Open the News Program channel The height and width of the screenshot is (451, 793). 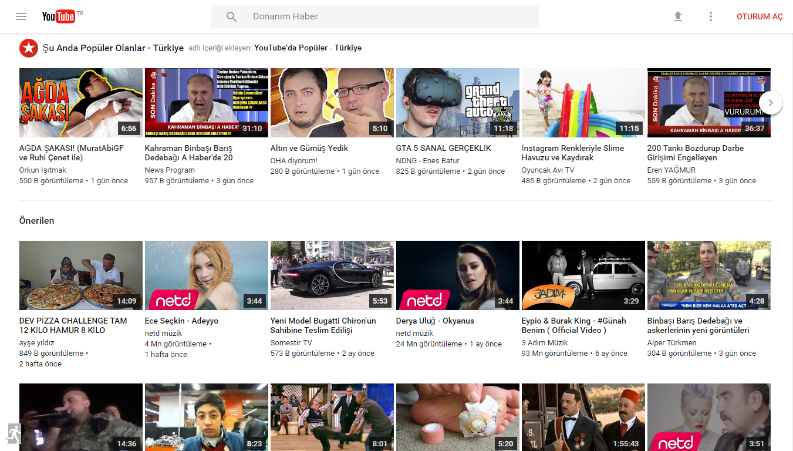coord(170,170)
